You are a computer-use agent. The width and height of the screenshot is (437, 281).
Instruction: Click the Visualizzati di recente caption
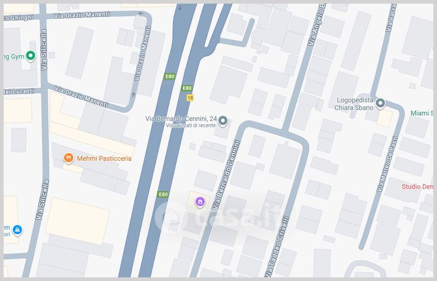(191, 125)
